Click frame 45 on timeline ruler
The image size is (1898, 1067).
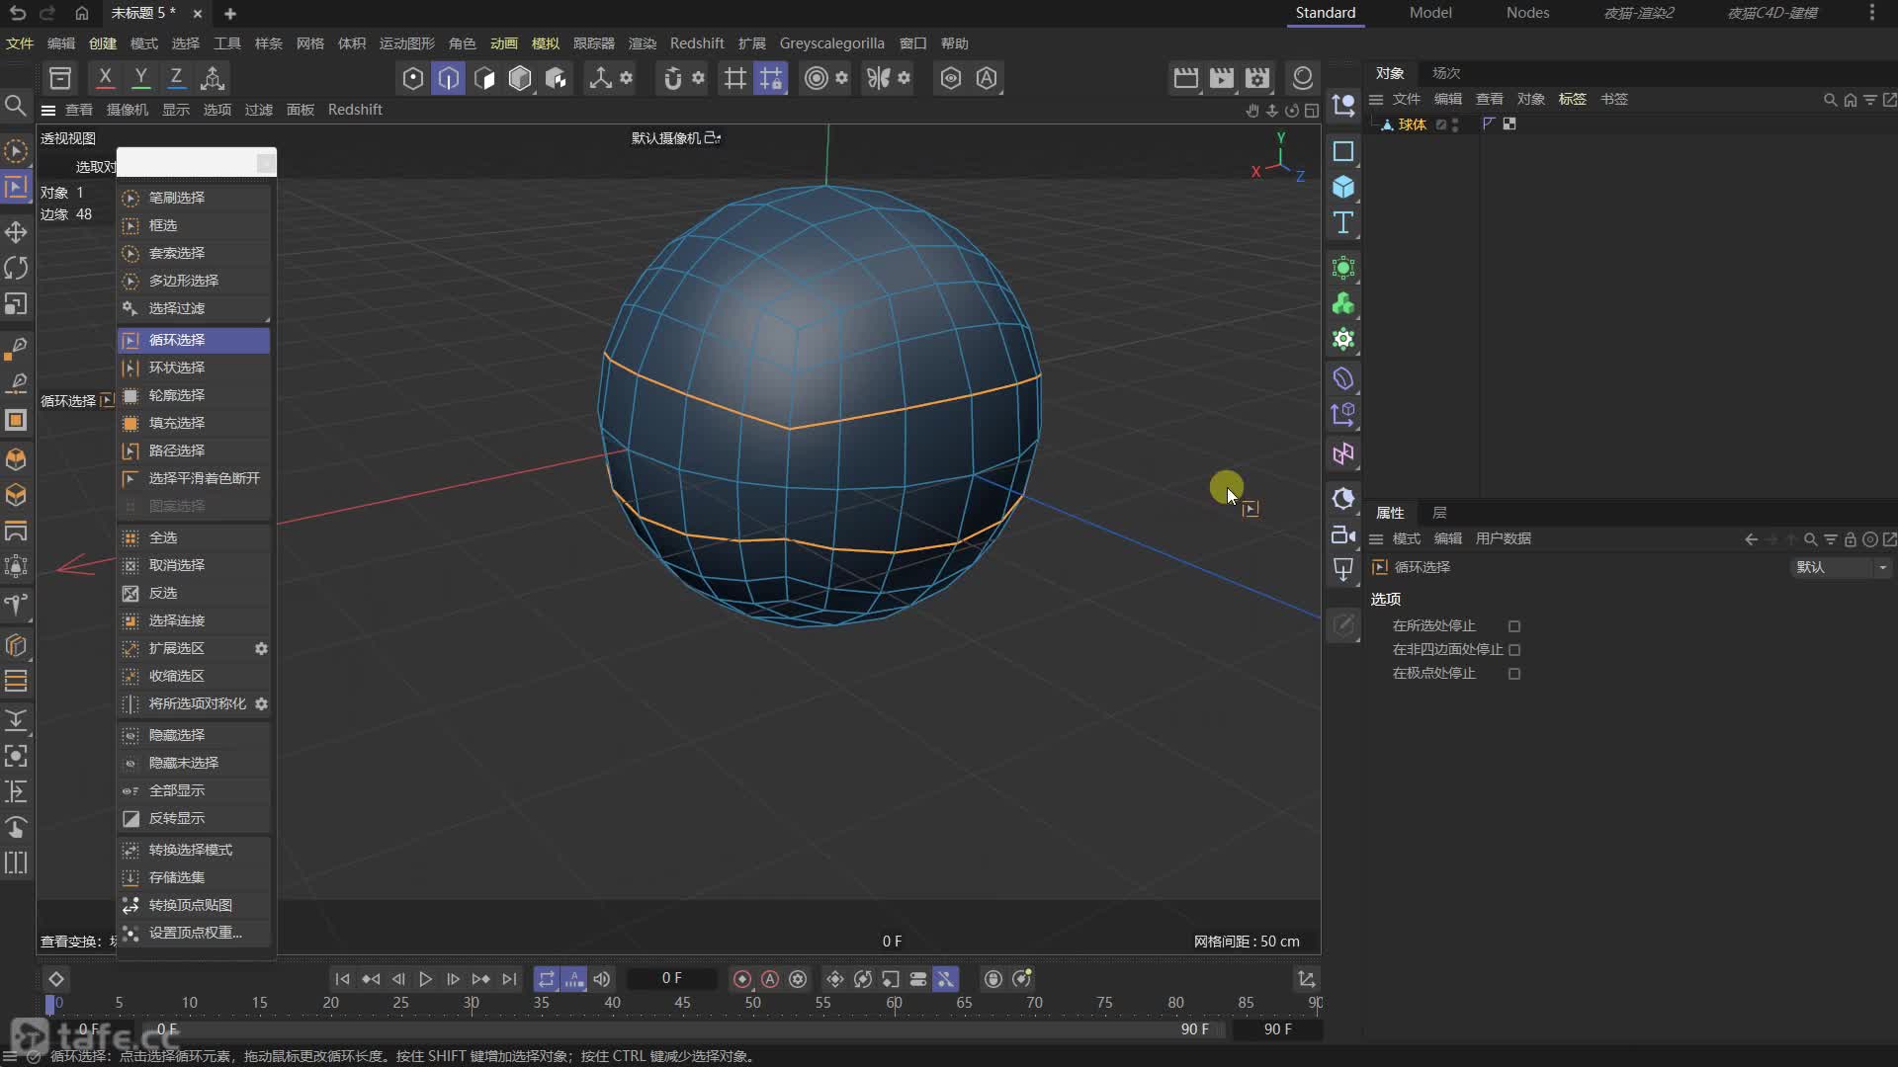click(682, 1003)
